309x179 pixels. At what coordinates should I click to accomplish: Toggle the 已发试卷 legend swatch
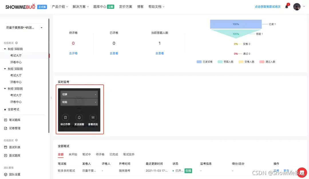199,62
